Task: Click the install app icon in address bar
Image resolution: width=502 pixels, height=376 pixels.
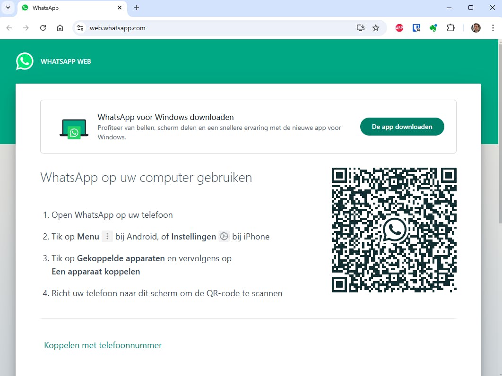Action: pyautogui.click(x=361, y=28)
